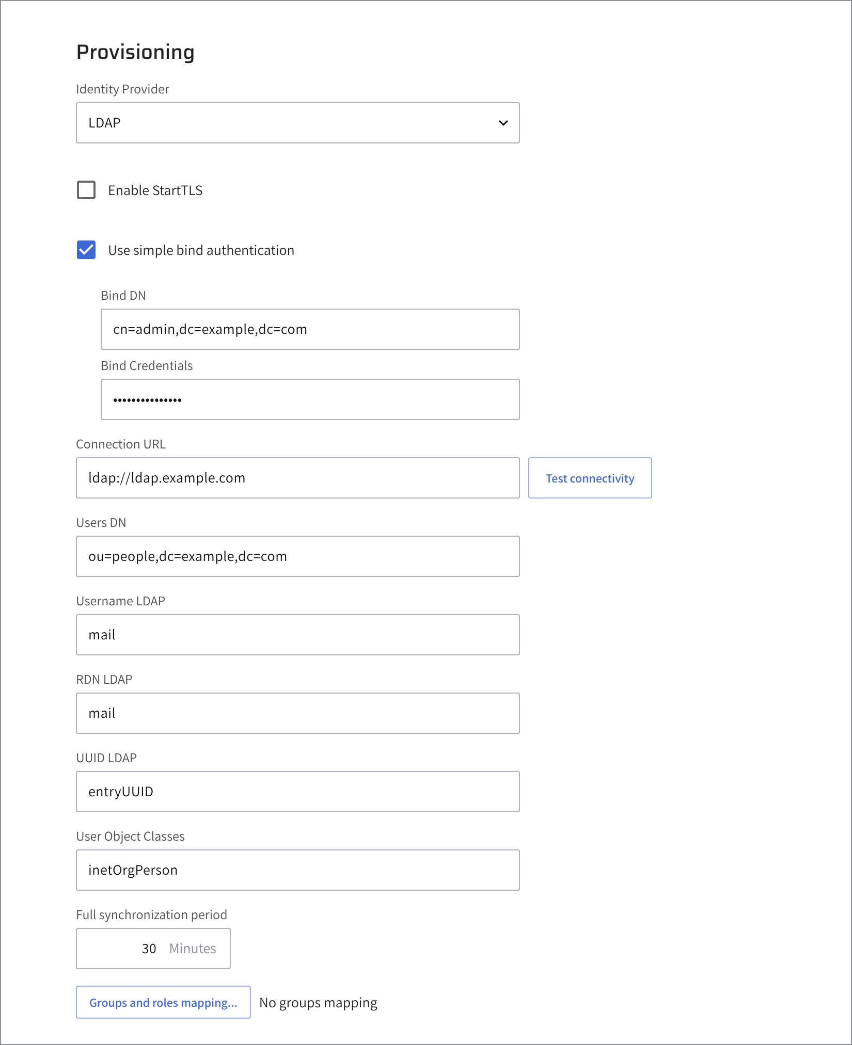
Task: Open Groups and roles mapping dialog
Action: pos(163,1002)
